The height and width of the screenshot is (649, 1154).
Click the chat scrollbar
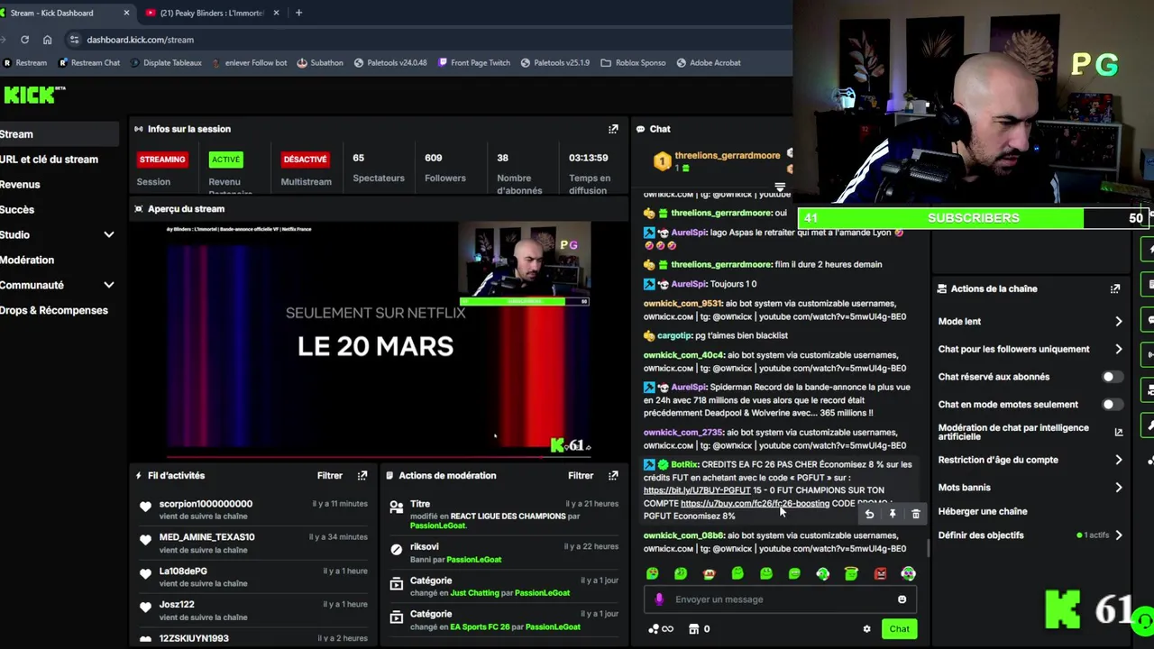click(x=929, y=548)
